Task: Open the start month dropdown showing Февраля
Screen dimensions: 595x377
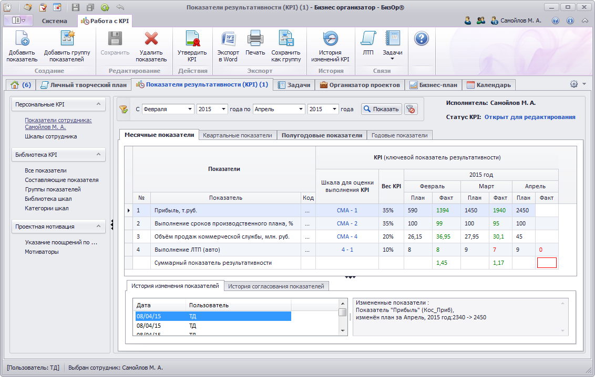Action: point(189,109)
